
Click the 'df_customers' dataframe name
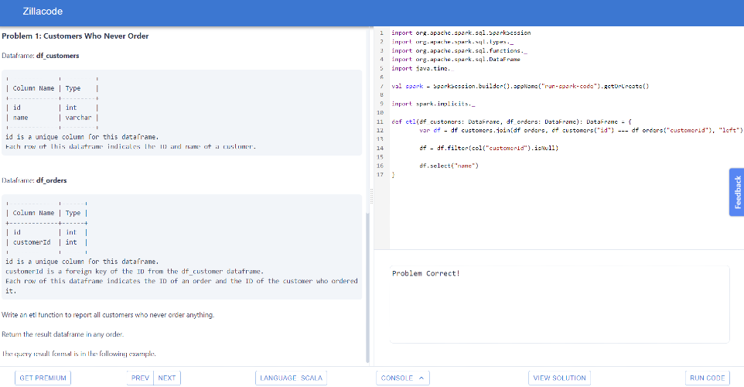point(58,56)
